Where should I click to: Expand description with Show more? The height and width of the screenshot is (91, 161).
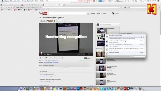66,68
